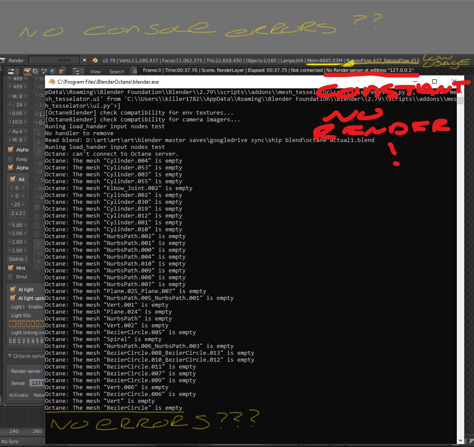
Task: Click console line "can't connect to Octane server"
Action: pos(112,154)
